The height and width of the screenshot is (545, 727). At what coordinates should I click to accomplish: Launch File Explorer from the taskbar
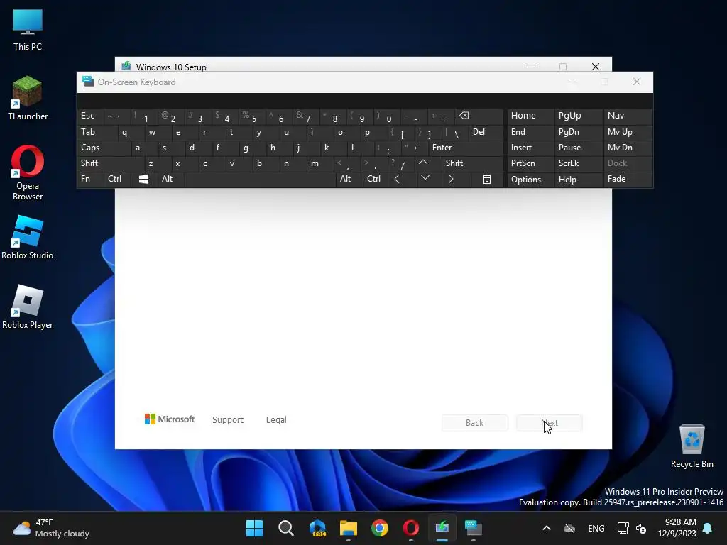pyautogui.click(x=348, y=528)
